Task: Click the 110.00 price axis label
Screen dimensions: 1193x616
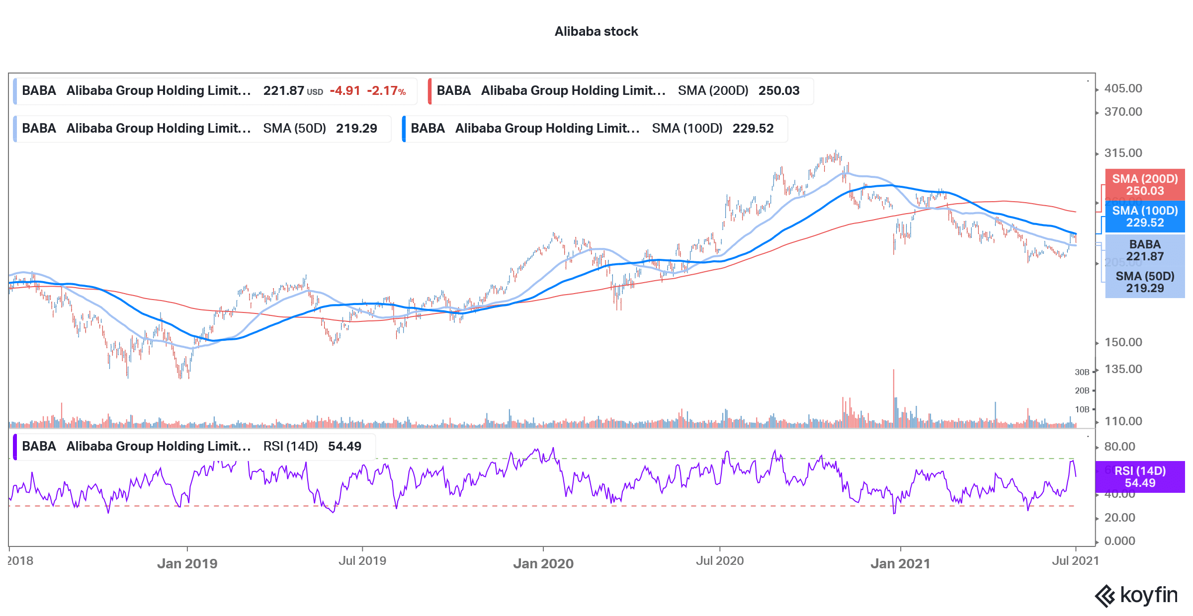Action: [1123, 421]
